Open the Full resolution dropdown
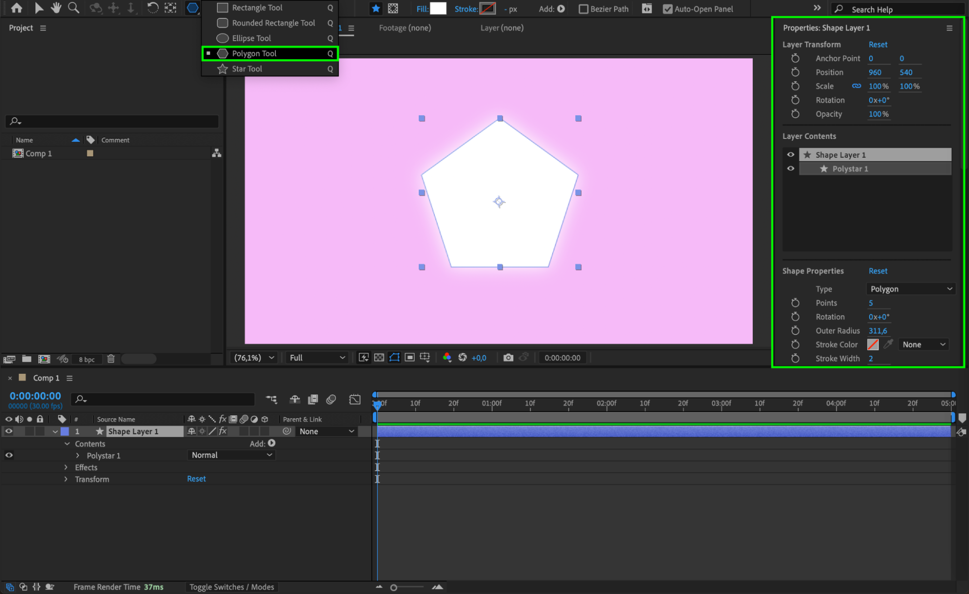The width and height of the screenshot is (969, 594). 317,358
